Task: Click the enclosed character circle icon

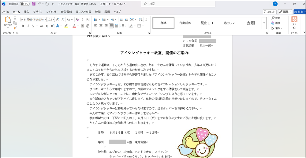Action: [88, 26]
